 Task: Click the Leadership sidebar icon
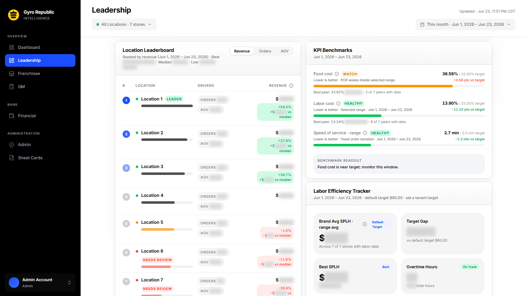(12, 60)
